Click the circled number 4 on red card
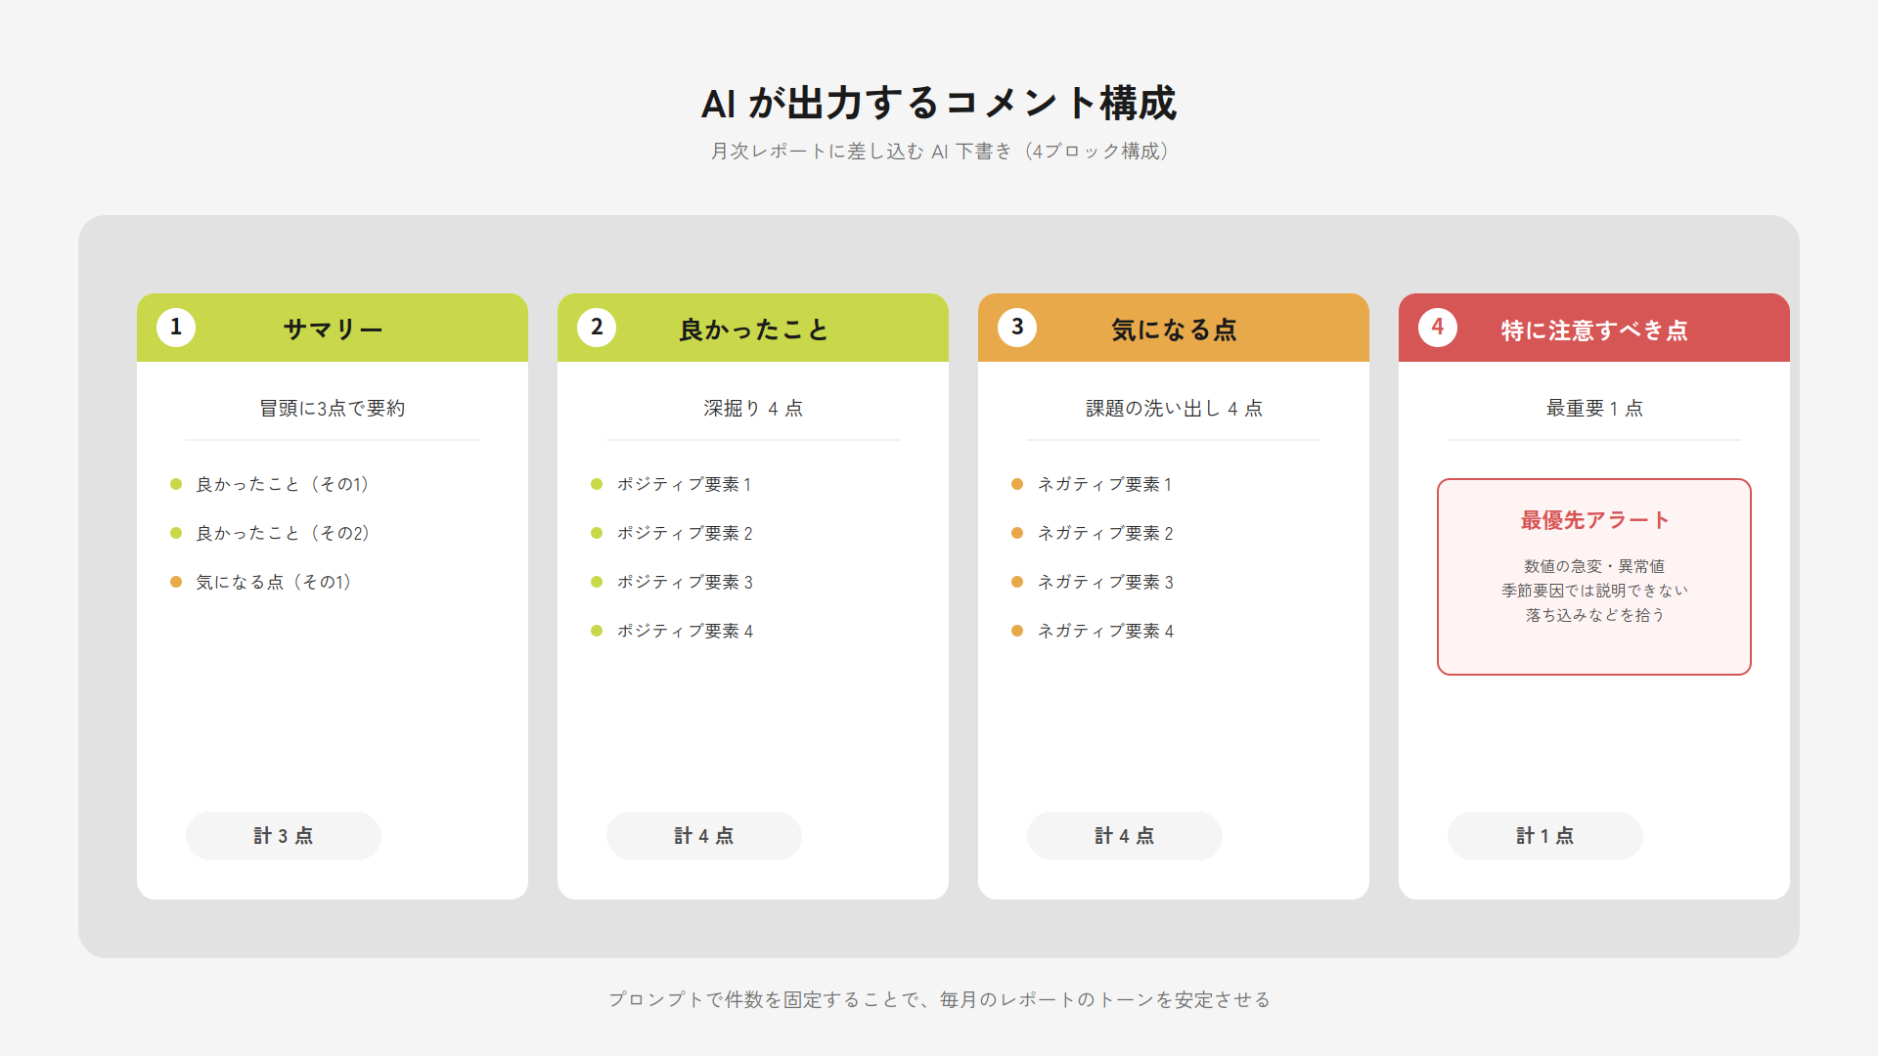1878x1056 pixels. point(1438,328)
